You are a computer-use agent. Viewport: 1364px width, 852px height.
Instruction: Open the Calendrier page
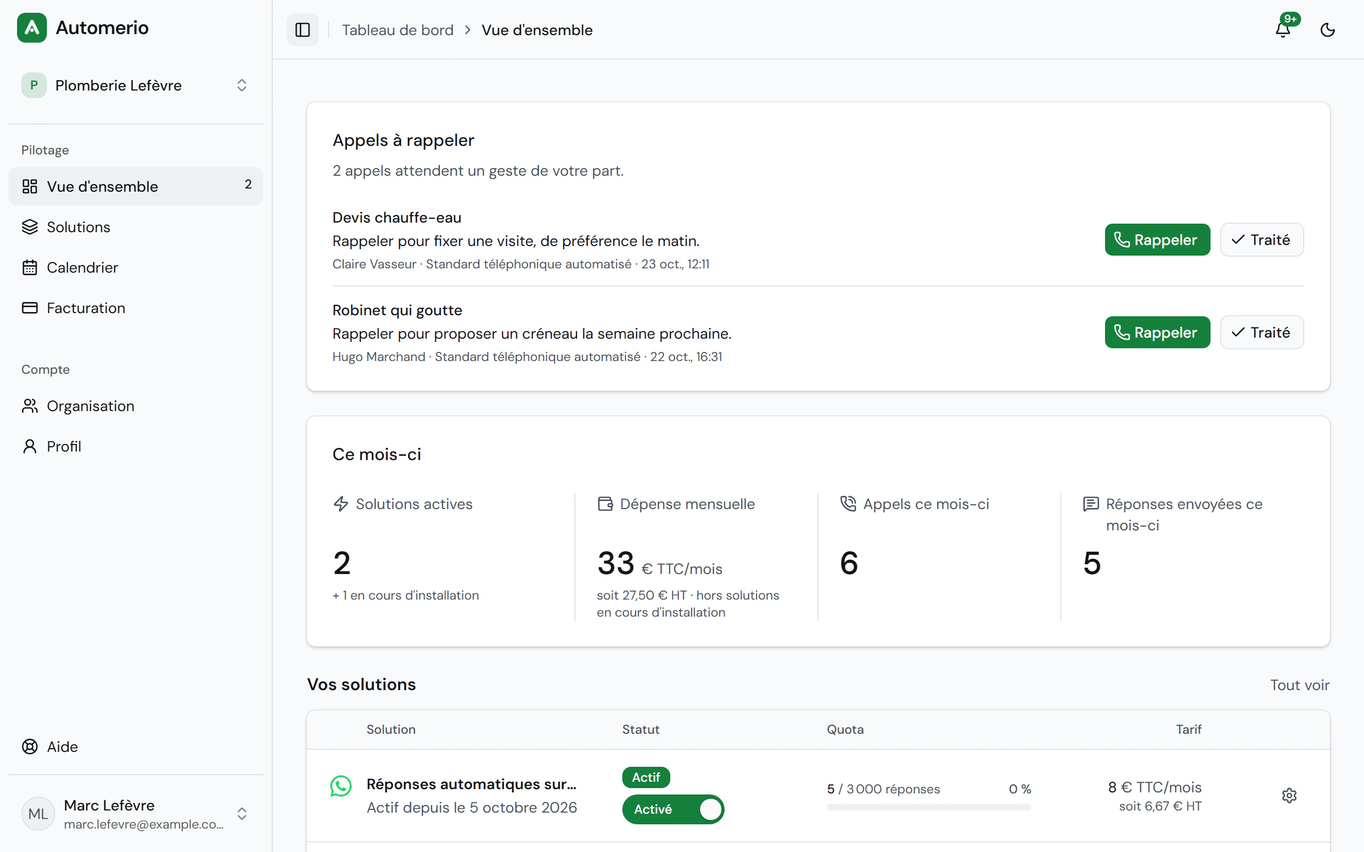pyautogui.click(x=136, y=268)
